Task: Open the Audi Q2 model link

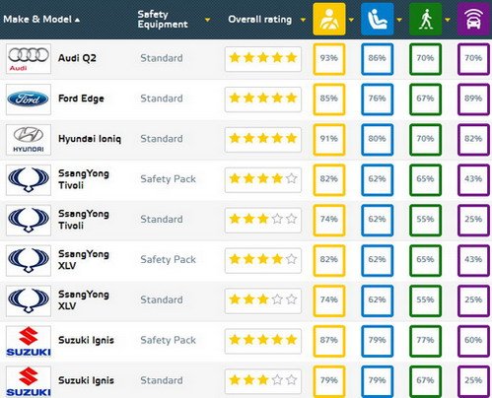Action: [77, 58]
